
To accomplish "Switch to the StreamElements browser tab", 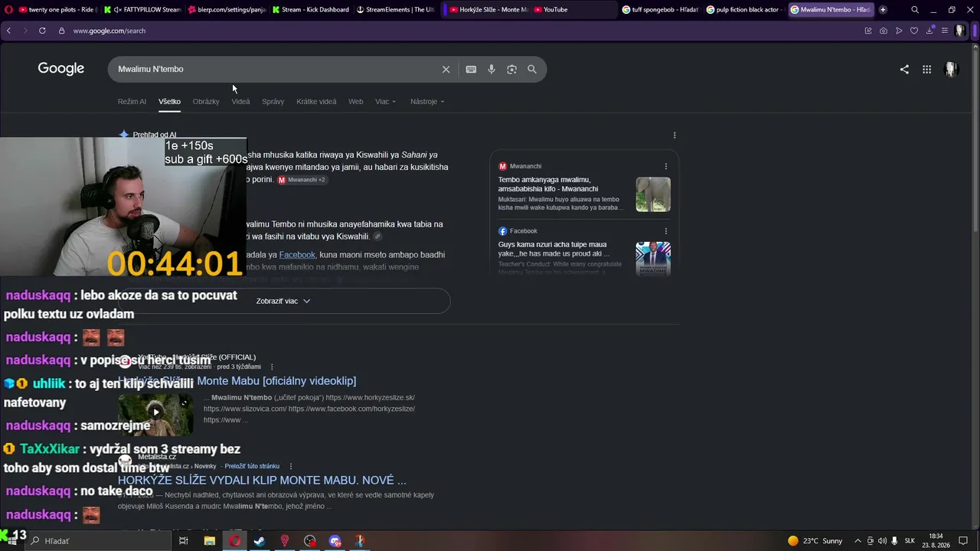I will coord(394,10).
